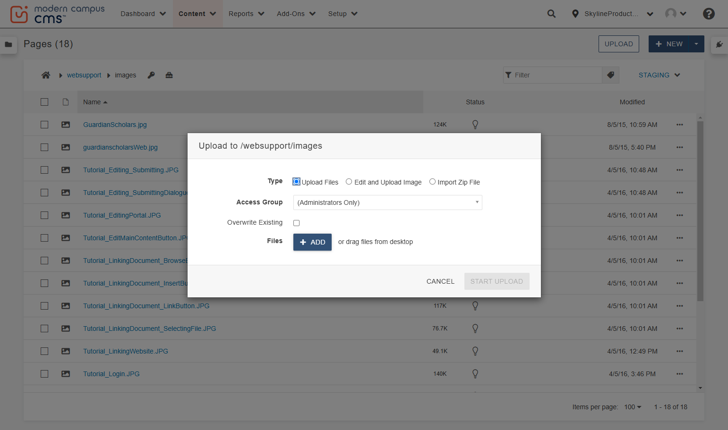This screenshot has width=728, height=430.
Task: Open the help question mark icon
Action: [x=709, y=14]
